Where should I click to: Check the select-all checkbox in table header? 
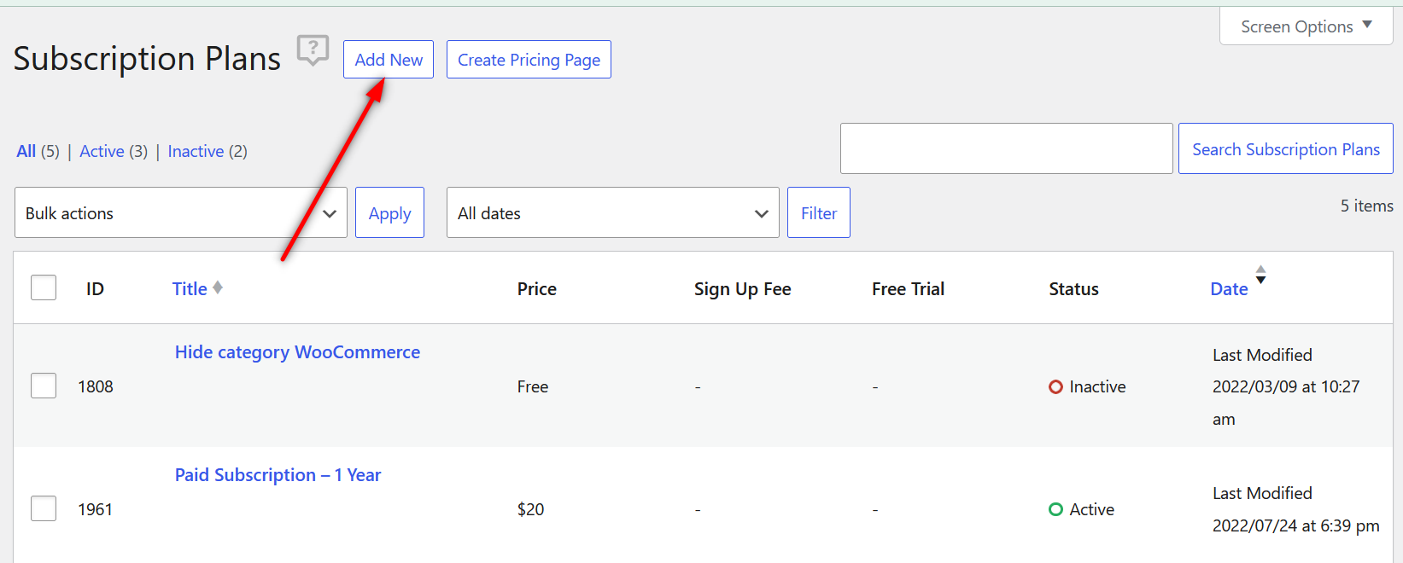tap(43, 287)
